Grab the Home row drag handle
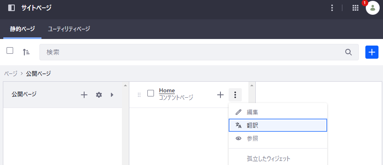 click(139, 95)
